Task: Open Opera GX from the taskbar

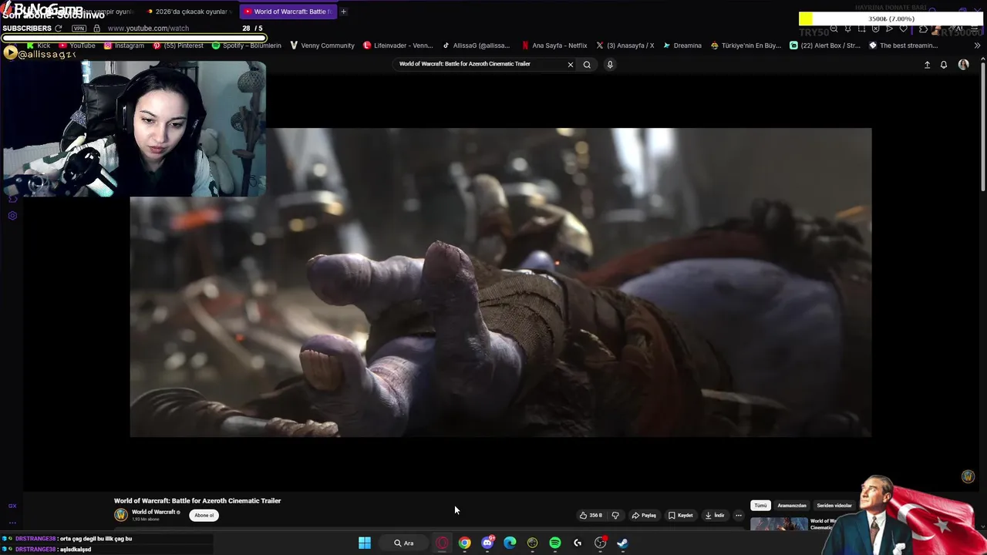Action: tap(442, 543)
